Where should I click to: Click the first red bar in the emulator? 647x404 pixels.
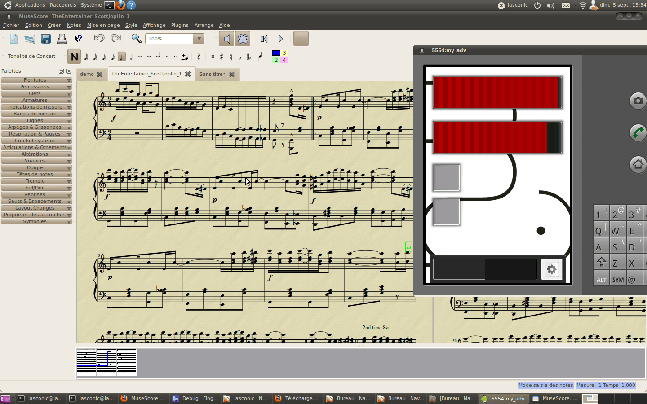[497, 92]
